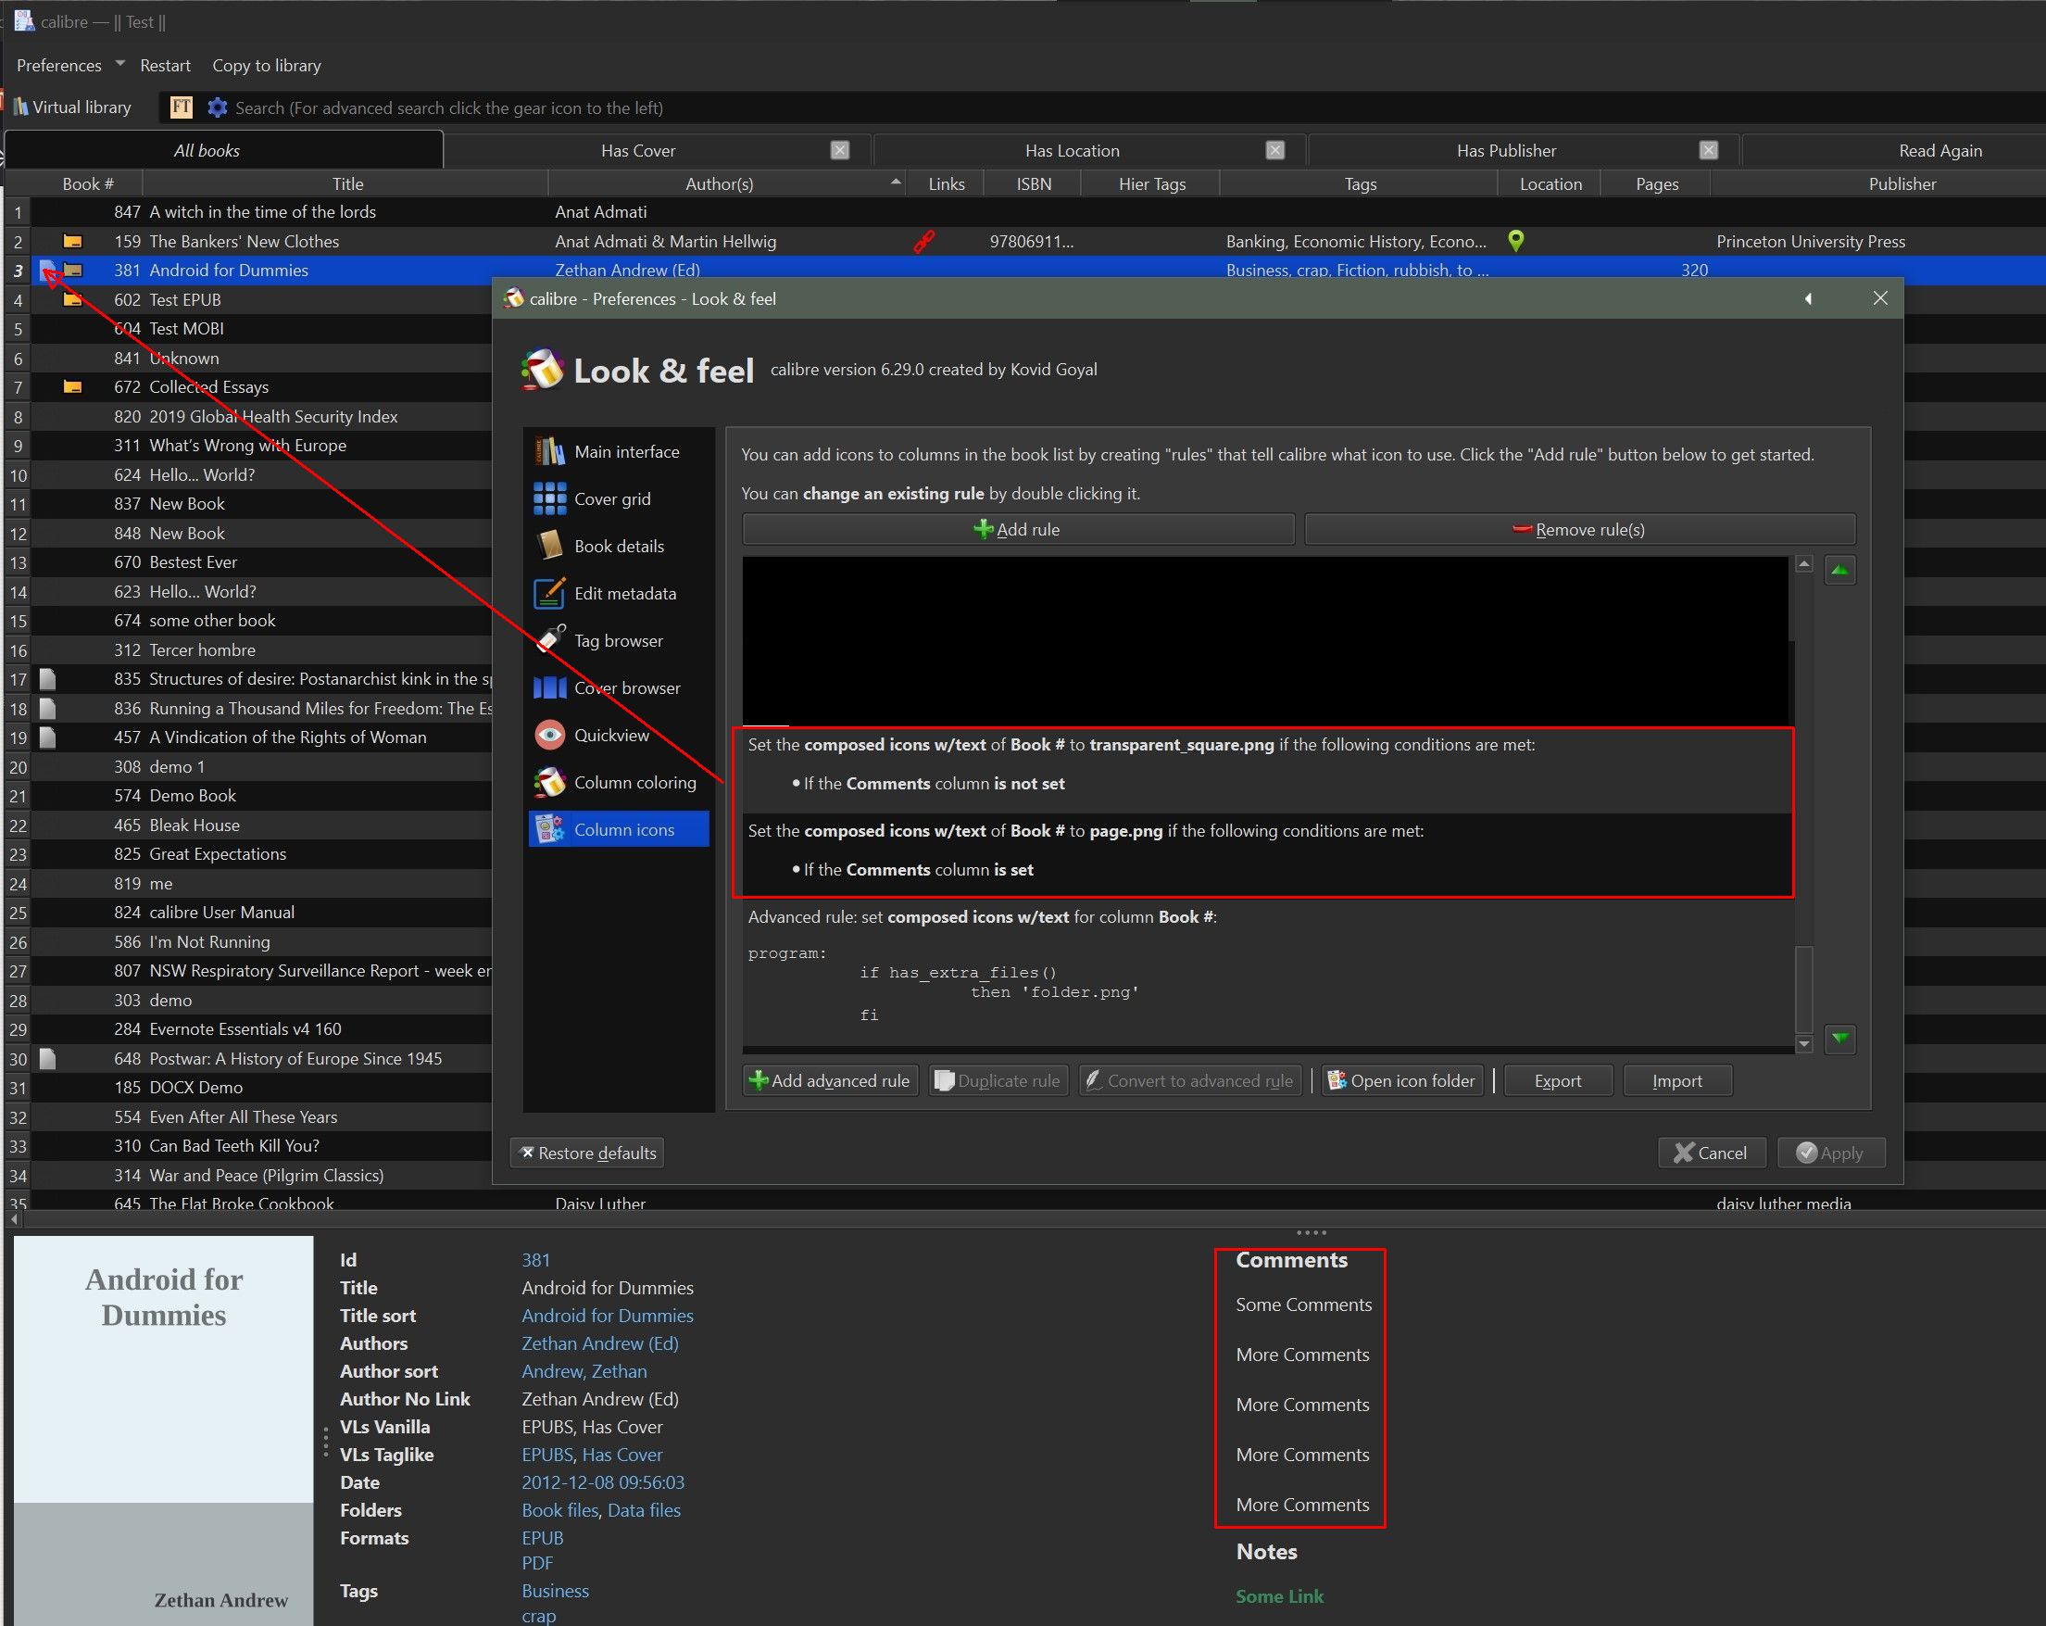Switch to Has Publisher tab
The image size is (2046, 1626).
[1506, 150]
